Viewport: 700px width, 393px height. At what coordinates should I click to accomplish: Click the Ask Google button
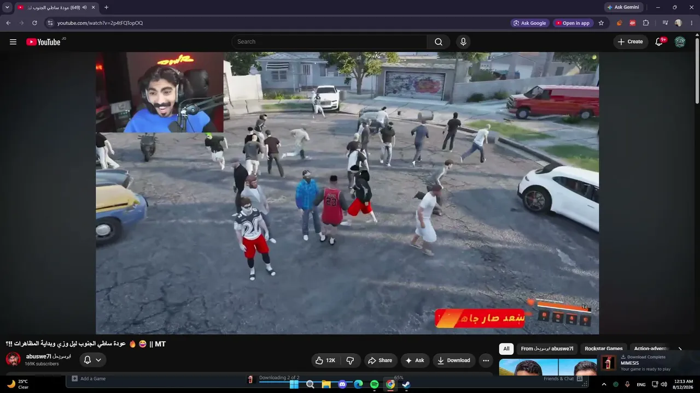[529, 23]
